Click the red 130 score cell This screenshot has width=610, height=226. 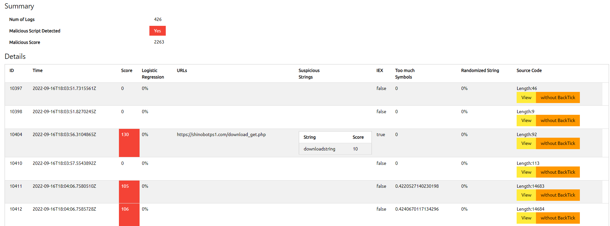129,143
